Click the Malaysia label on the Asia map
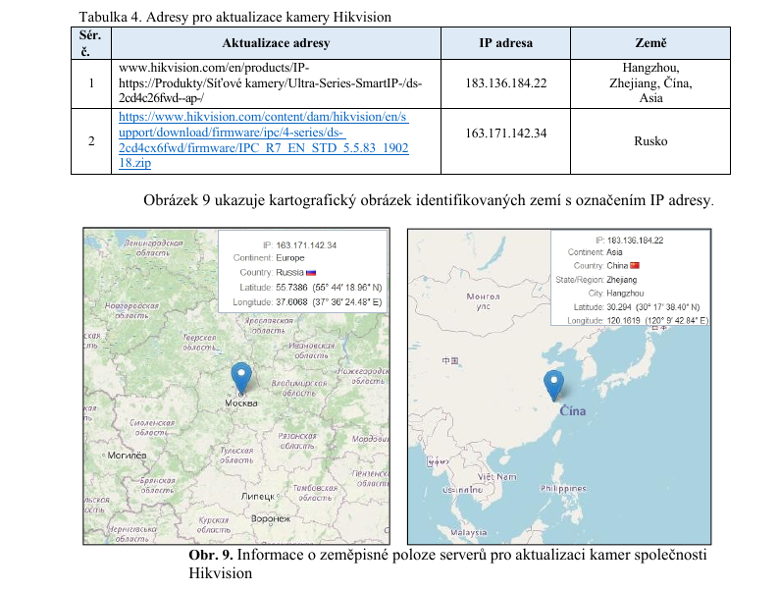 [x=469, y=532]
